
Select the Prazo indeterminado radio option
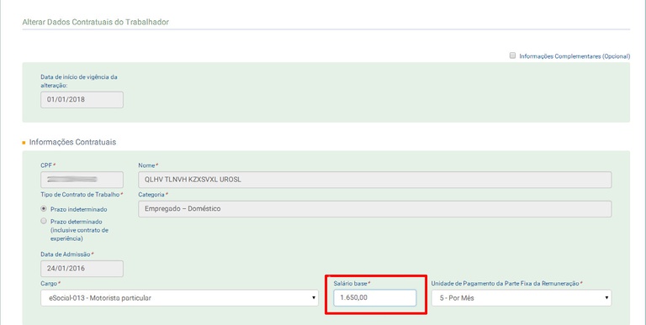[x=44, y=209]
